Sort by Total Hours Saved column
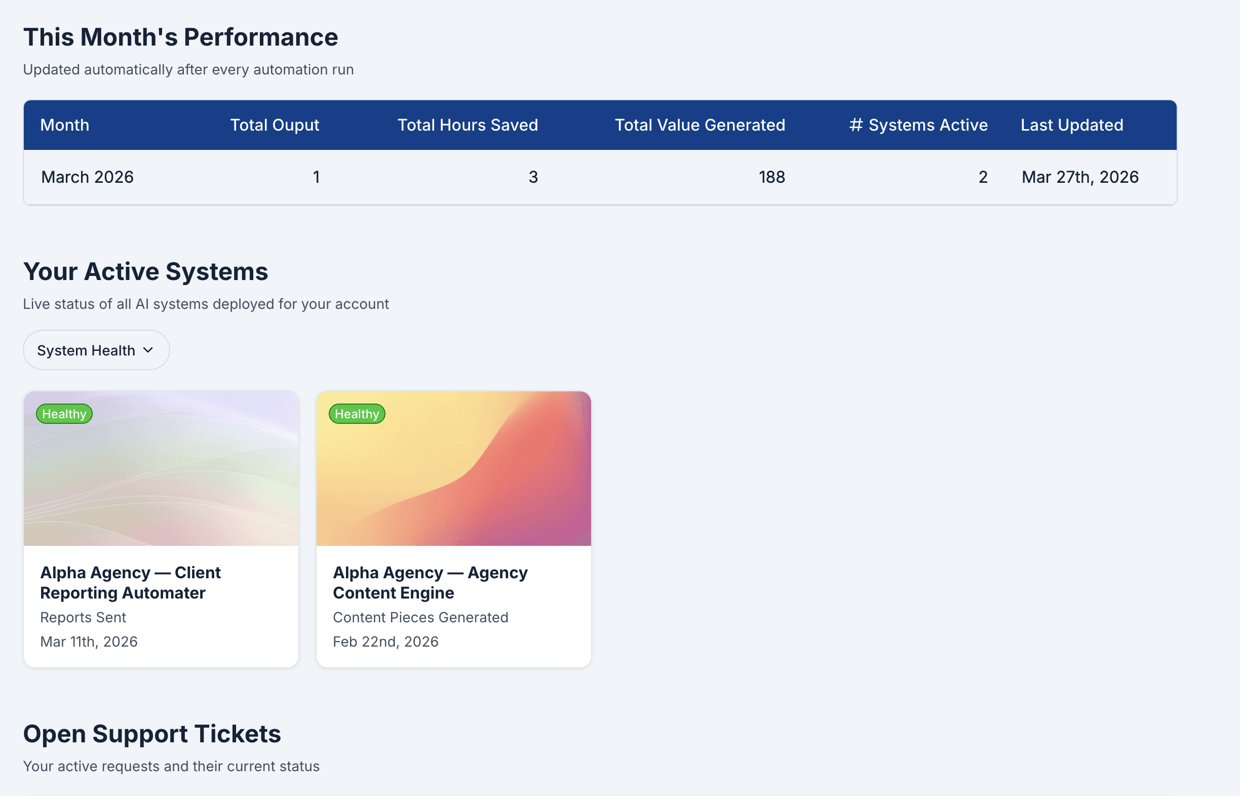Image resolution: width=1240 pixels, height=796 pixels. 467,125
